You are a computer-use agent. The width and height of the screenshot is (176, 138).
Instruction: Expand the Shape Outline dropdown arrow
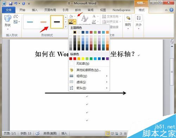click(x=75, y=22)
